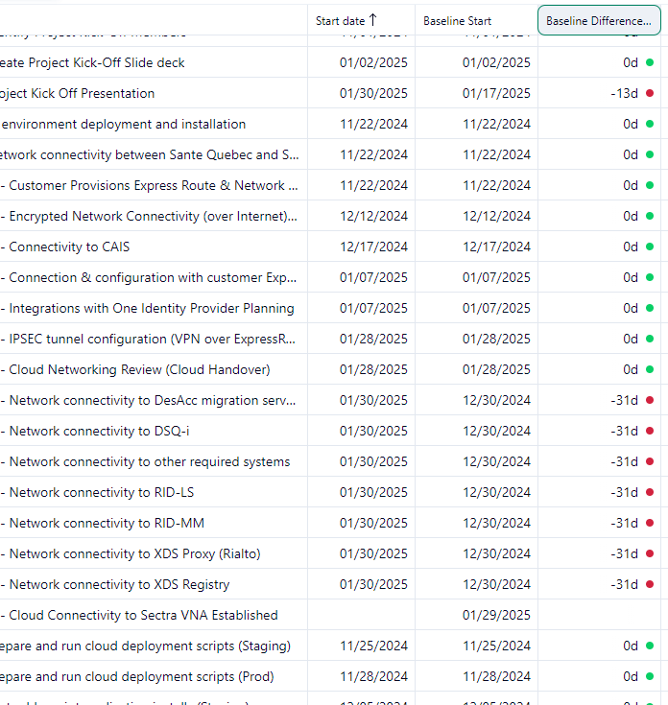
Task: Click the Start date column header label
Action: (340, 20)
